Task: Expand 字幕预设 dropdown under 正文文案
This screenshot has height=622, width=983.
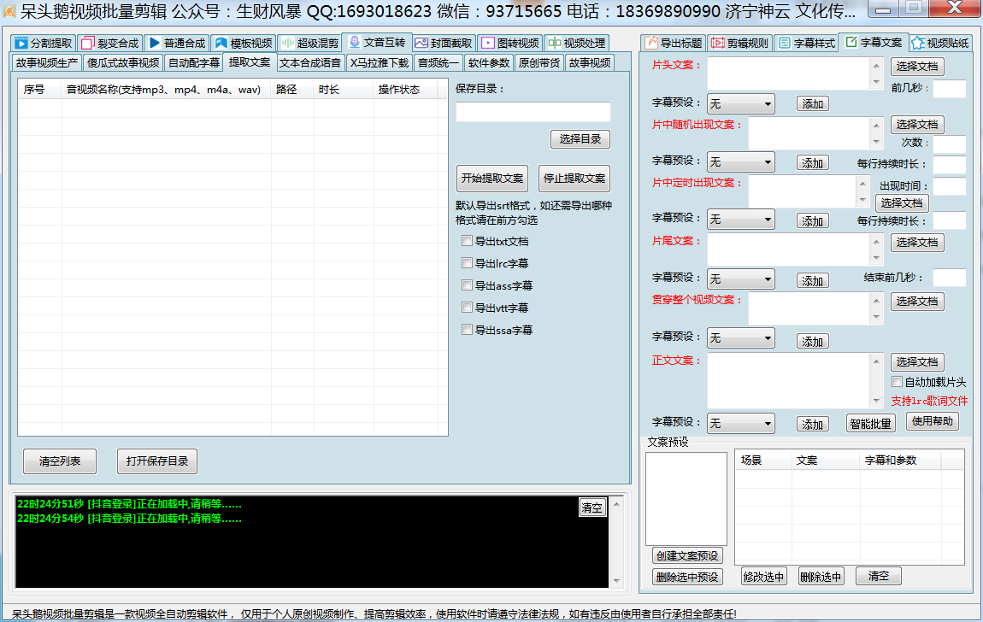Action: (x=741, y=424)
